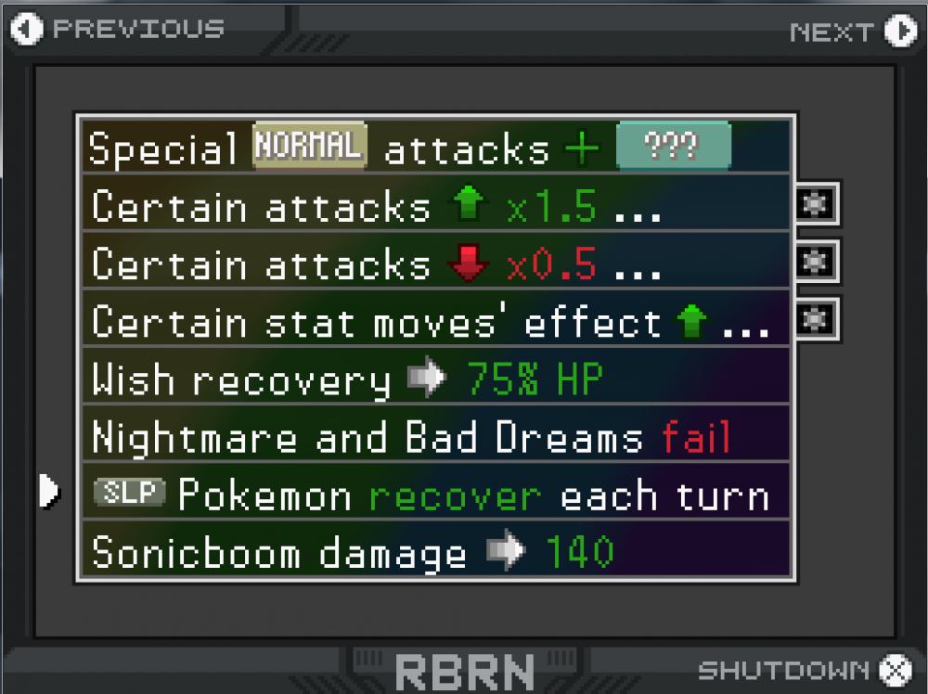This screenshot has height=694, width=928.
Task: Click the PREVIOUS label text
Action: point(139,29)
